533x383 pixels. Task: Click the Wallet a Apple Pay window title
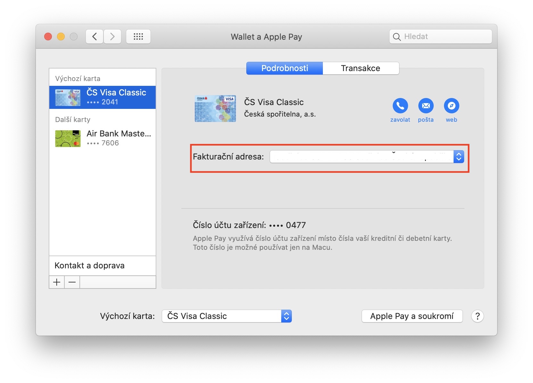coord(266,37)
